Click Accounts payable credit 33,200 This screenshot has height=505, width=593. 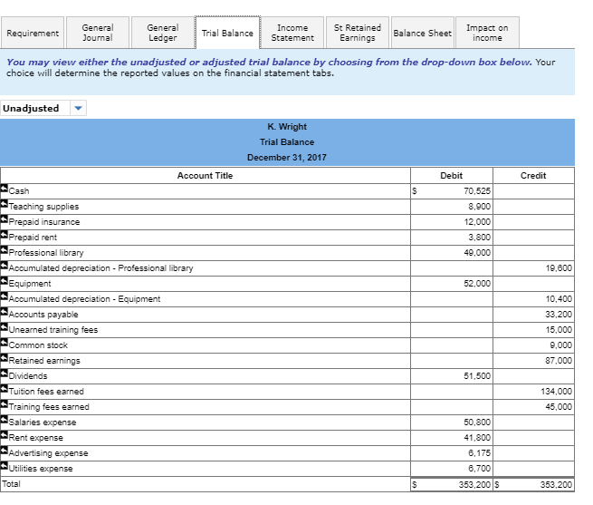click(x=559, y=315)
